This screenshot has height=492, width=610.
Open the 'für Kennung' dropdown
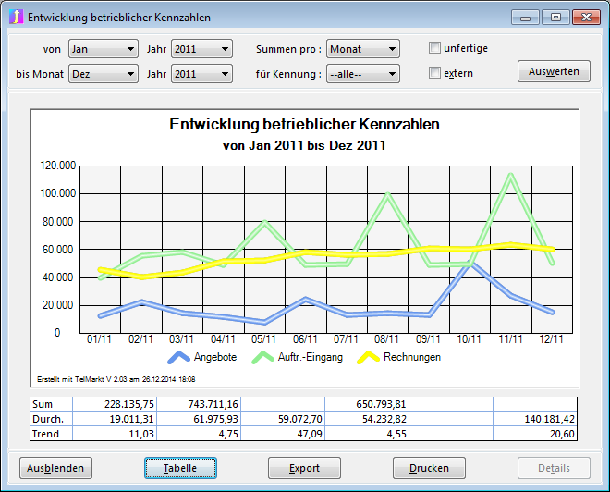click(362, 74)
